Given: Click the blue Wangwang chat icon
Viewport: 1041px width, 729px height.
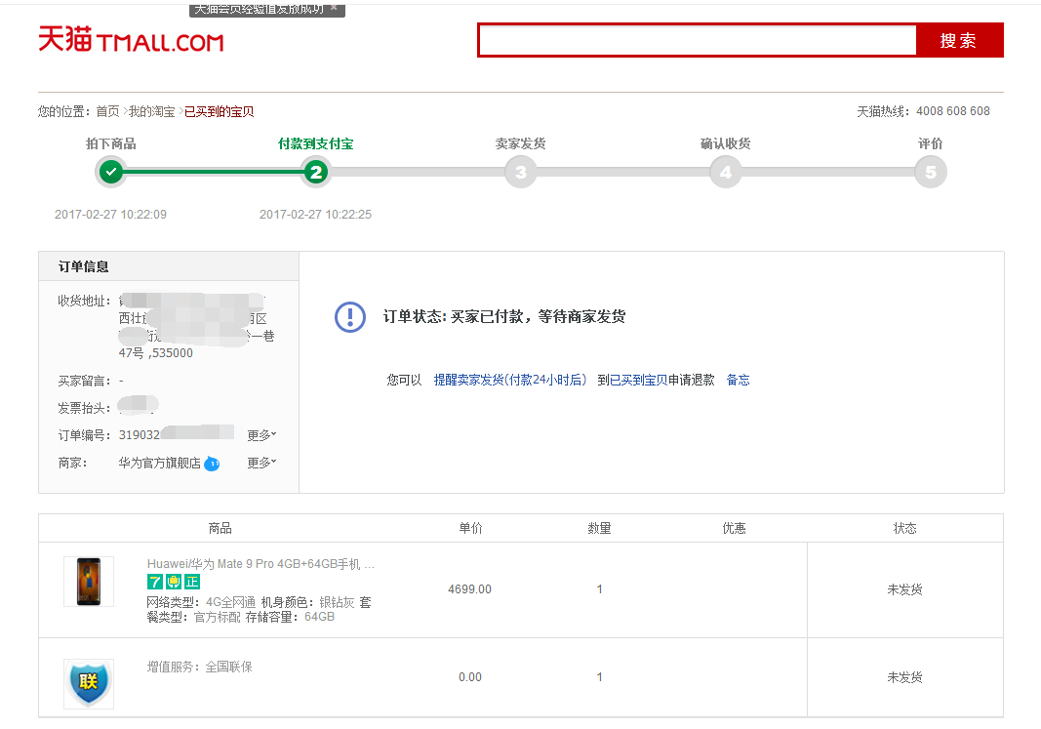Looking at the screenshot, I should click(x=212, y=464).
